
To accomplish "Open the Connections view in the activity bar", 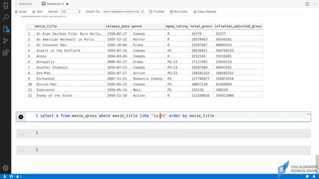I will point(5,5).
